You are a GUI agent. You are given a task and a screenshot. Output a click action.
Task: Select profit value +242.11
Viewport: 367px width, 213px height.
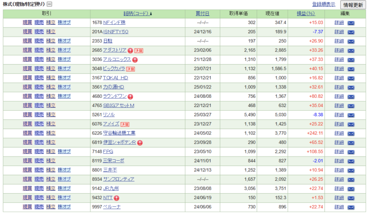pos(315,133)
